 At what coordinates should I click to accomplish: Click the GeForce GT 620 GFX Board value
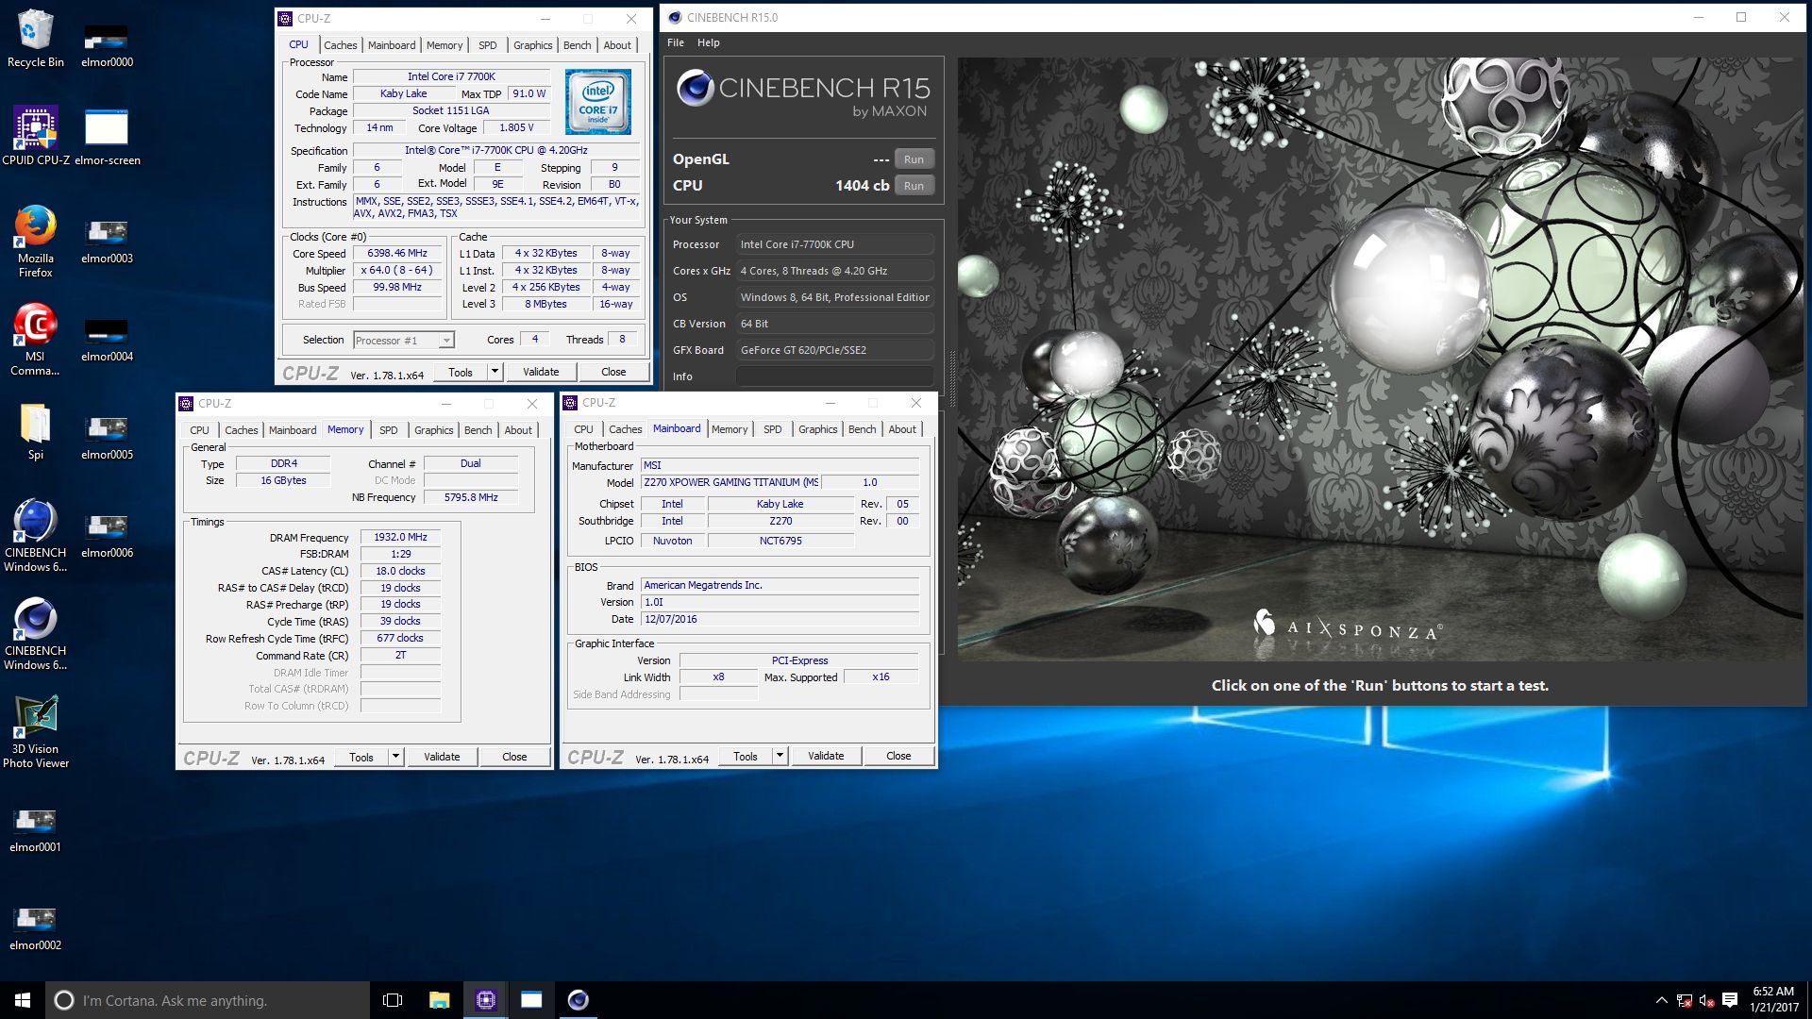pos(834,350)
